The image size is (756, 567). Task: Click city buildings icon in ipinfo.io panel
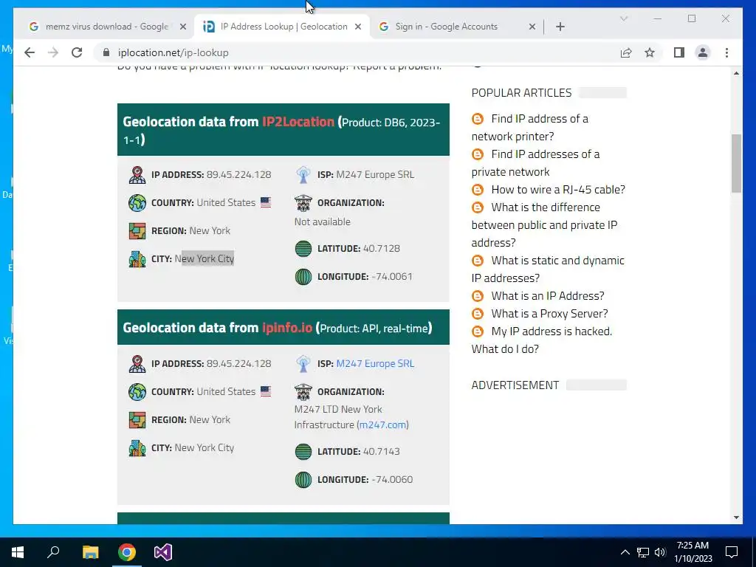click(x=137, y=448)
